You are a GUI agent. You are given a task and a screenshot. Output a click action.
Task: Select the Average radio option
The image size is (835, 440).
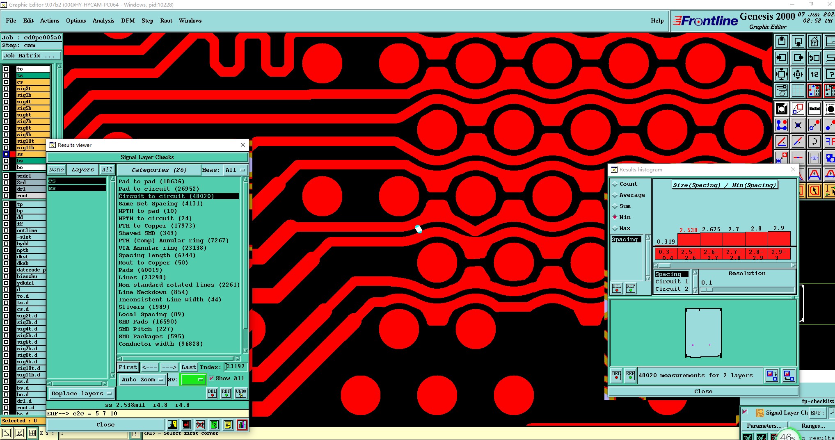(x=615, y=195)
